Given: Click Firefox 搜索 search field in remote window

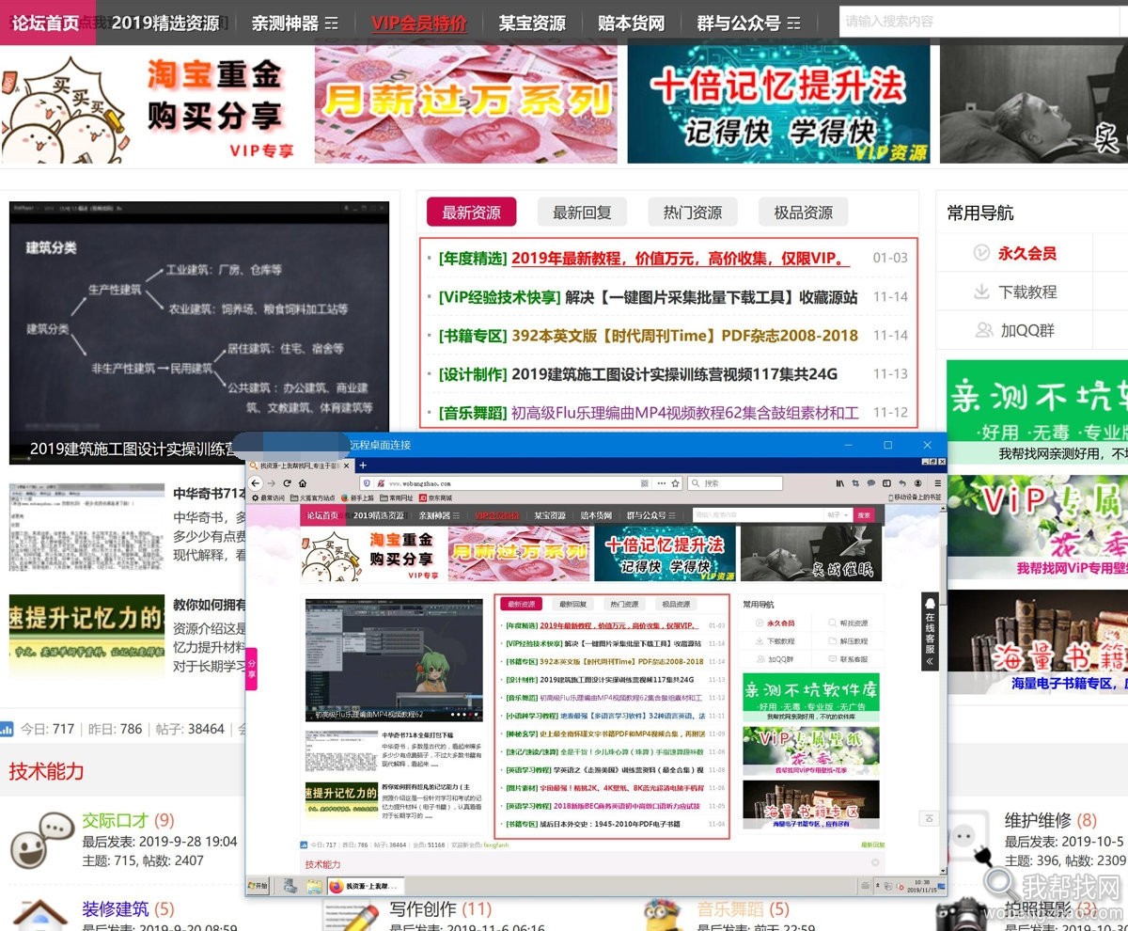Looking at the screenshot, I should (x=735, y=483).
